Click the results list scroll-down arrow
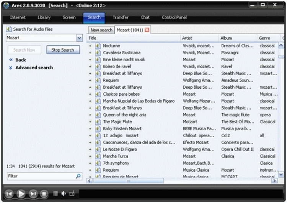This screenshot has width=287, height=203. point(281,175)
